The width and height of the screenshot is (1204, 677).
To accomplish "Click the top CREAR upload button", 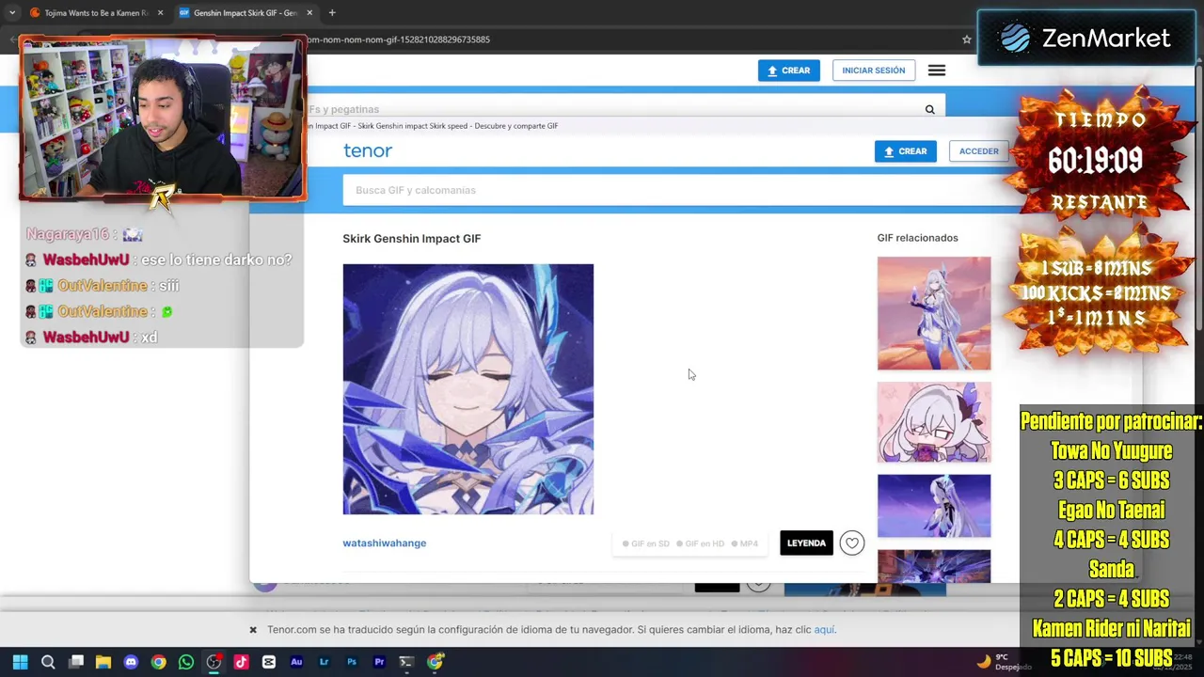I will tap(788, 71).
